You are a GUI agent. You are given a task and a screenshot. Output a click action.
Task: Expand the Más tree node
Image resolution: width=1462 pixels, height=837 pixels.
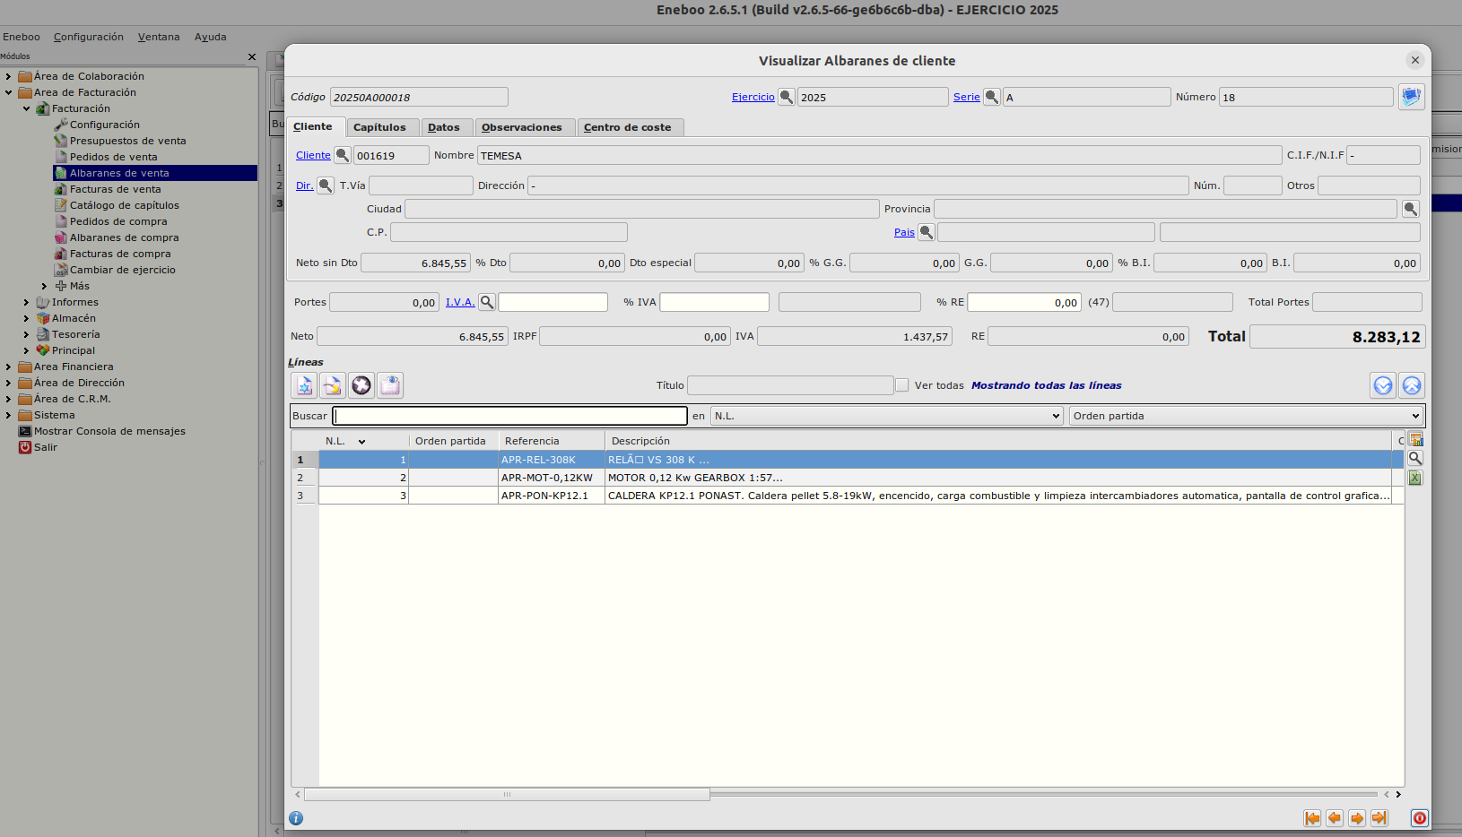44,286
